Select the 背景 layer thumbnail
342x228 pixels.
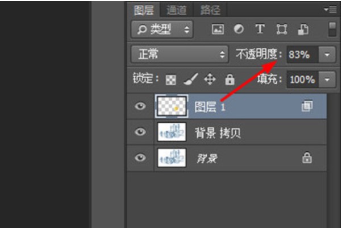(x=172, y=157)
